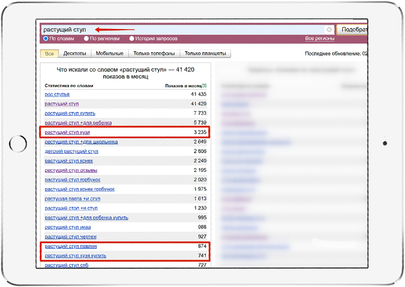405x287 pixels.
Task: Open the растущий стул горбунок link
Action: [x=73, y=180]
